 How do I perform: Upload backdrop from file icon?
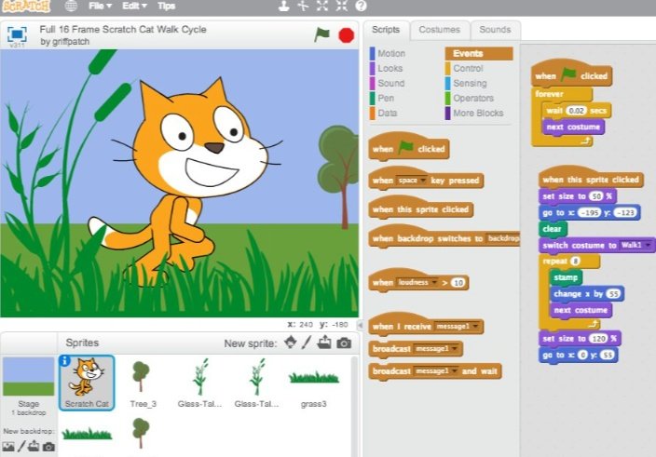[34, 446]
